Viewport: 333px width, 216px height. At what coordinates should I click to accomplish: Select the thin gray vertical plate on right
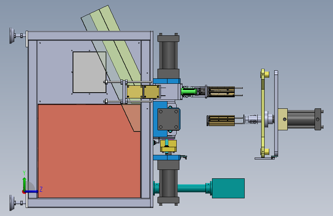(276, 114)
